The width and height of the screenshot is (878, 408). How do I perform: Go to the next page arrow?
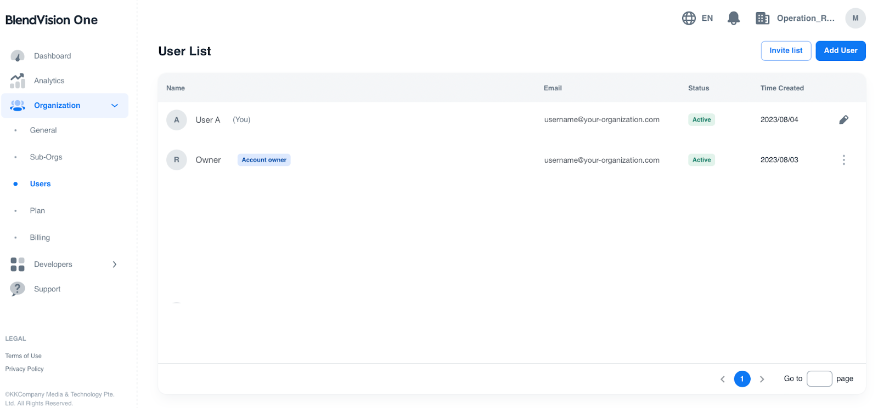pos(762,379)
